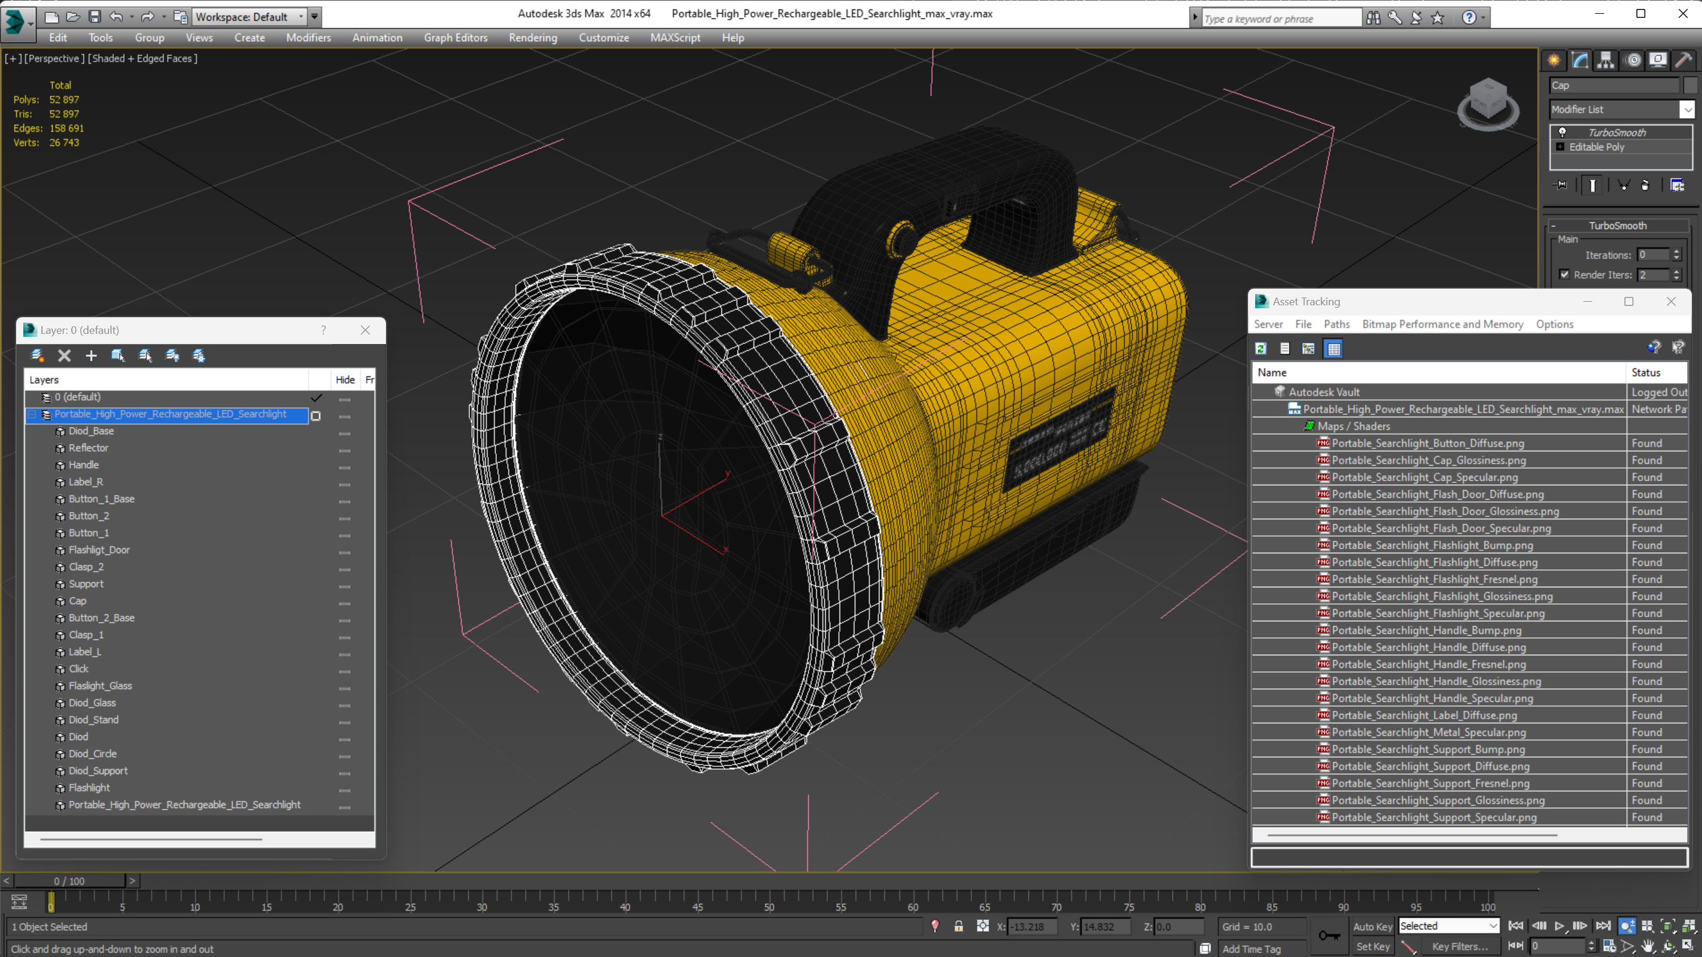The image size is (1702, 957).
Task: Toggle TurboSmooth modifier lightbulb visibility
Action: click(x=1562, y=132)
